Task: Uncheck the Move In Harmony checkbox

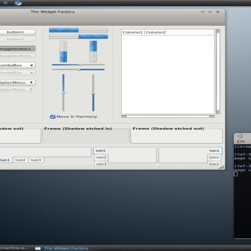Action: pyautogui.click(x=53, y=117)
